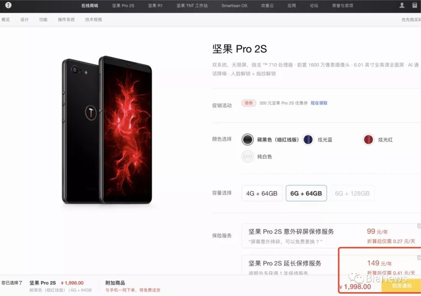The image size is (421, 296).
Task: Select the 纯白色 white color swatch
Action: 248,157
